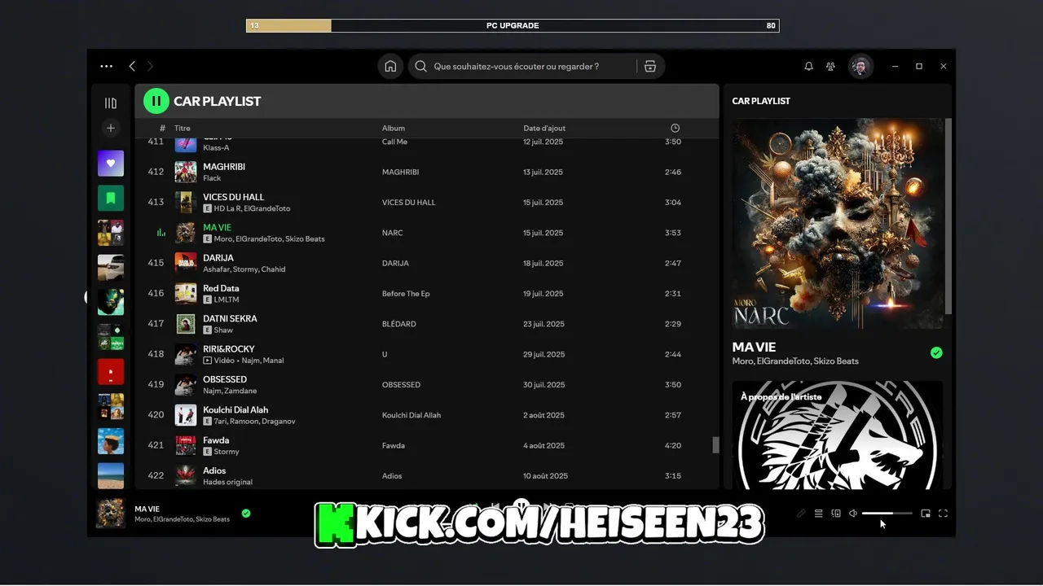Mute with the speaker volume icon
1043x586 pixels.
(x=852, y=514)
